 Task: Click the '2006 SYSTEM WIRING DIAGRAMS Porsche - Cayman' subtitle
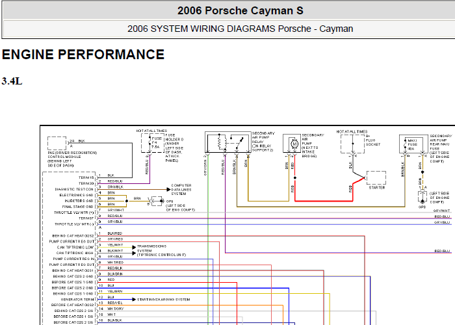[240, 29]
